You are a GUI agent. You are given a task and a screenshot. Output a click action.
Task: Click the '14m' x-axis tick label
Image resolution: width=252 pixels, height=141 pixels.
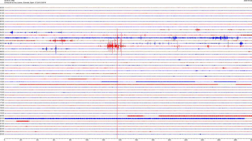pos(120,140)
